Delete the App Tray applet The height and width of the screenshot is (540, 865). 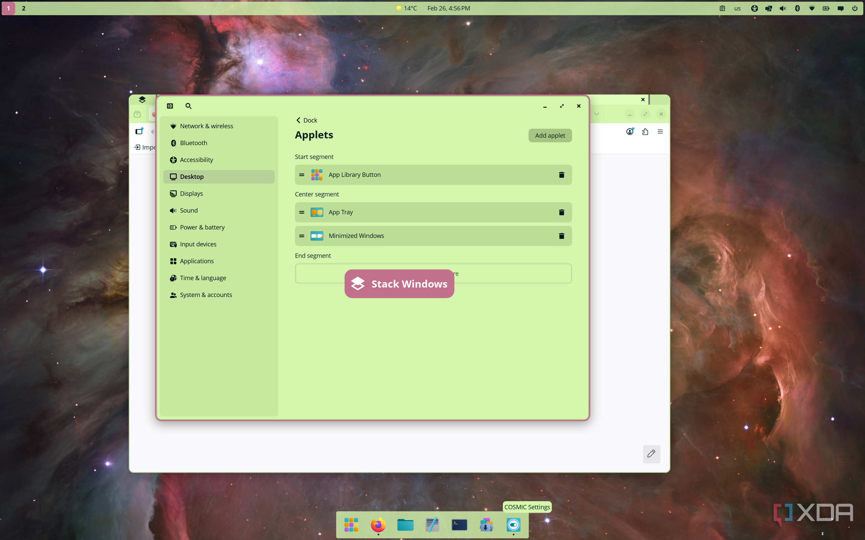(561, 212)
